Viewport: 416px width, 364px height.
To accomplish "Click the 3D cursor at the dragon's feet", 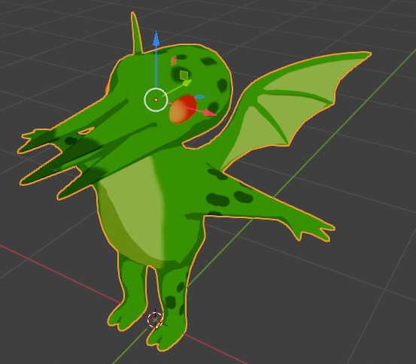I will point(155,320).
